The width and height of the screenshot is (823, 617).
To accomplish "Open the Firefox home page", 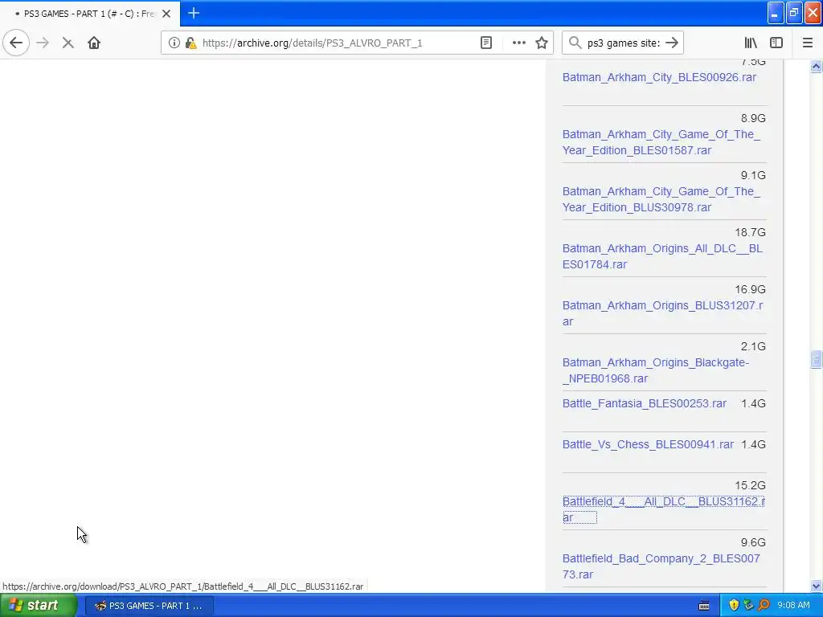I will coord(94,43).
